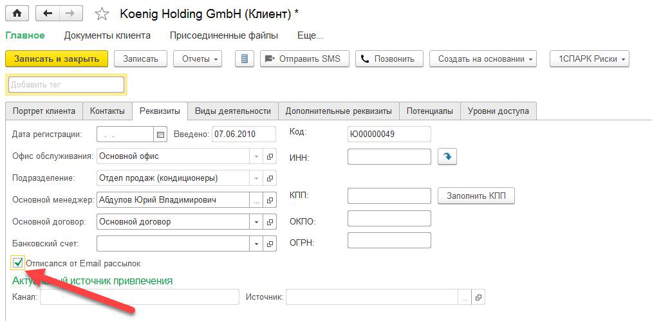The width and height of the screenshot is (652, 321).
Task: Open the Создать на основании dropdown
Action: [483, 59]
